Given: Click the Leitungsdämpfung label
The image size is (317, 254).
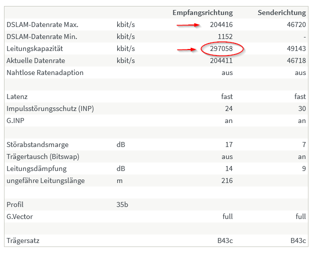Looking at the screenshot, I should [37, 168].
